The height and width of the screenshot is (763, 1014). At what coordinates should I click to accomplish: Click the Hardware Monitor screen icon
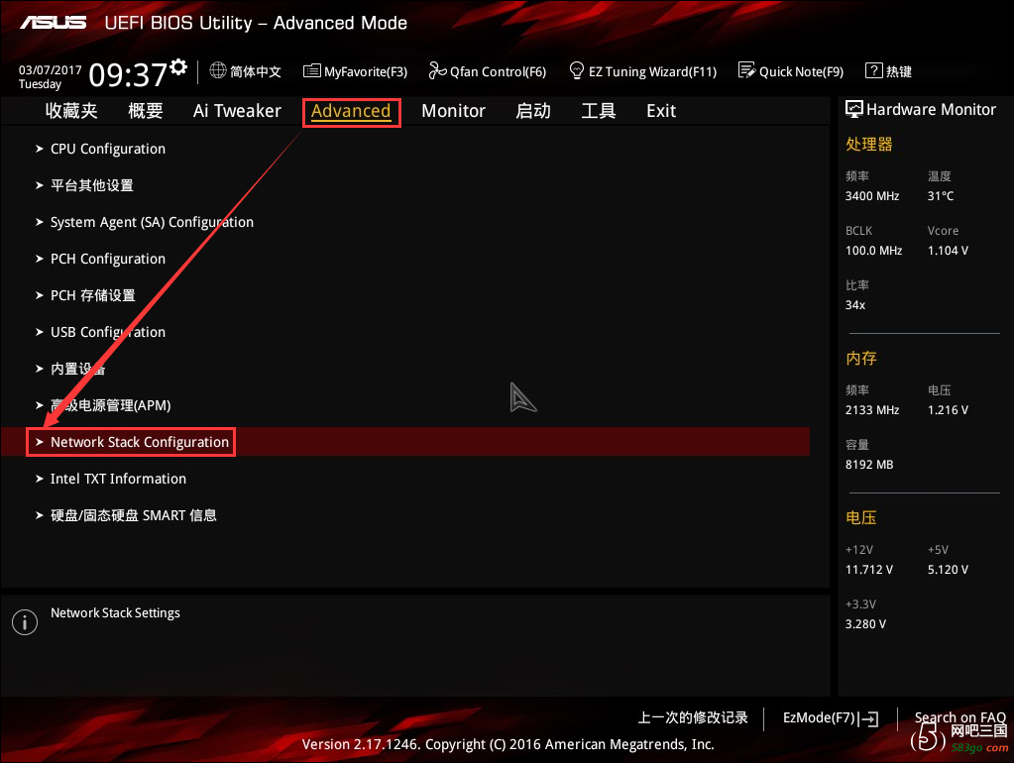tap(854, 109)
